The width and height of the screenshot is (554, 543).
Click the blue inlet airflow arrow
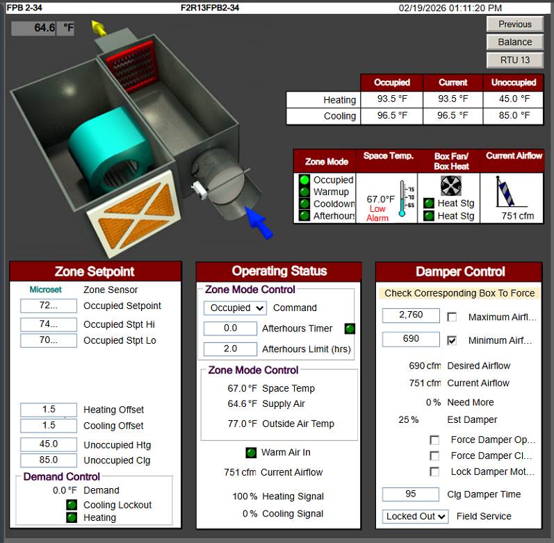pyautogui.click(x=259, y=224)
